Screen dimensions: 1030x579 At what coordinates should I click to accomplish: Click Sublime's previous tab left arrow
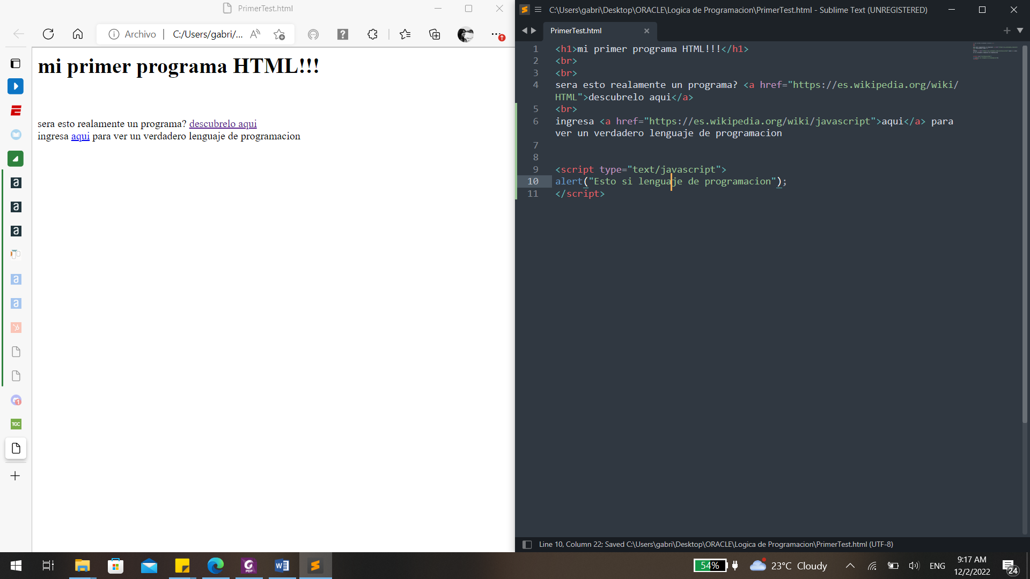(525, 31)
